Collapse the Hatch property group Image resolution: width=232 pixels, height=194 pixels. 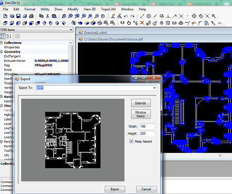coord(2,97)
